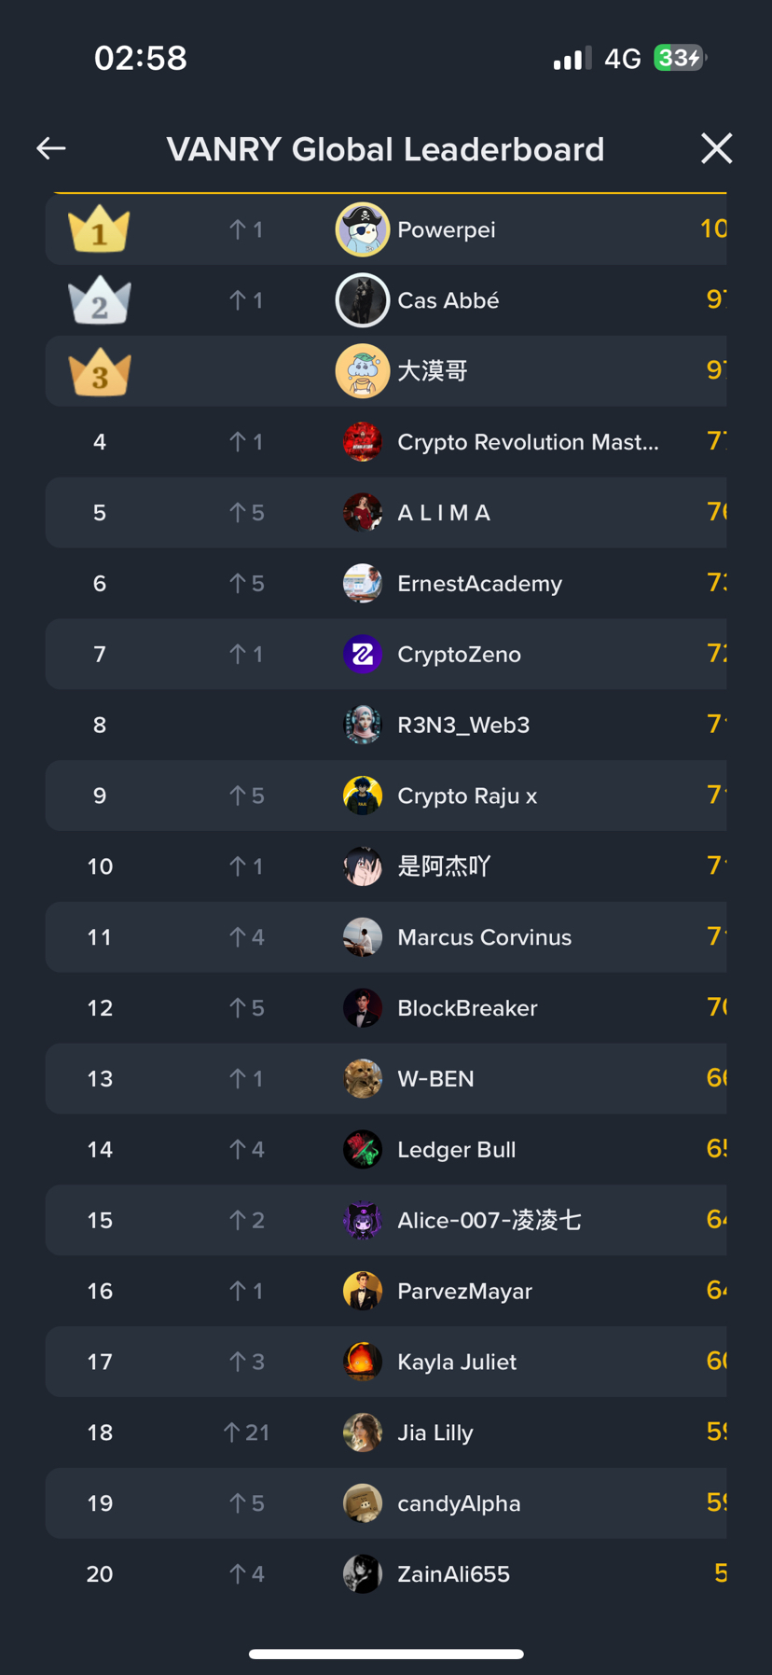The width and height of the screenshot is (772, 1675).
Task: Open R3N3_Web3 user entry
Action: (x=463, y=725)
